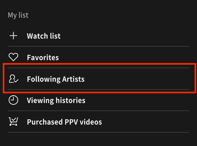Click the divider line beneath Viewing histories

[x=99, y=111]
